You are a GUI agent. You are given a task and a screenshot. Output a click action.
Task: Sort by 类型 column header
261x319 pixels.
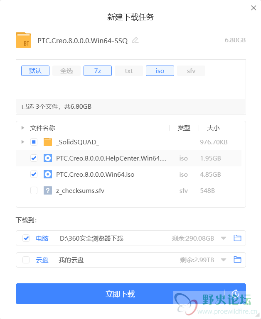[184, 128]
